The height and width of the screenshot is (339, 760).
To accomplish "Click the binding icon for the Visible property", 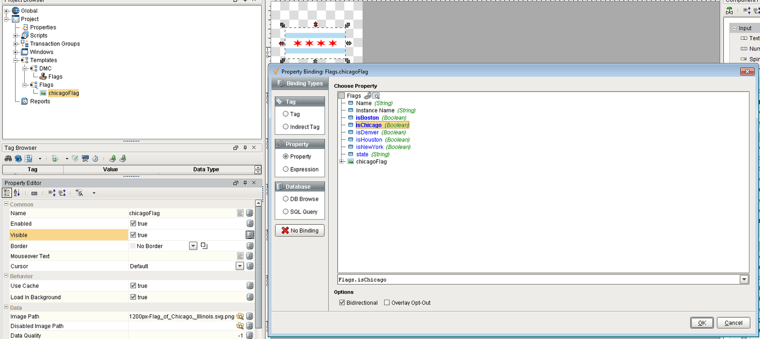I will 250,235.
